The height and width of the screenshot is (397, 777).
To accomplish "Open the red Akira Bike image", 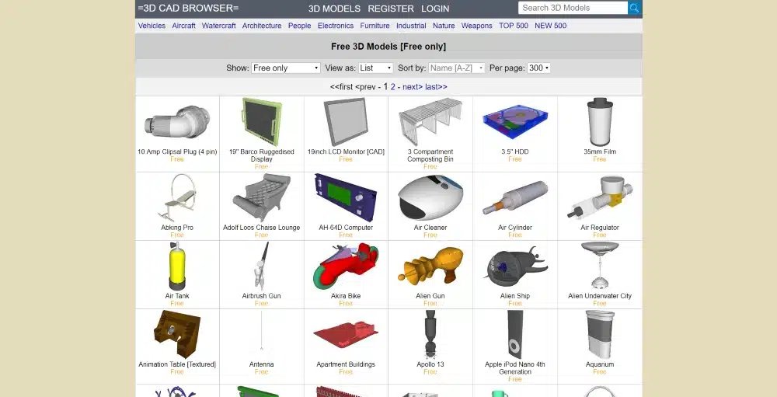I will click(346, 266).
